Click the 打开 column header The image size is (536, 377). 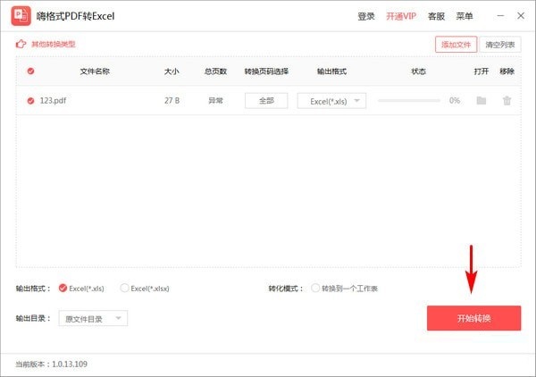point(482,71)
